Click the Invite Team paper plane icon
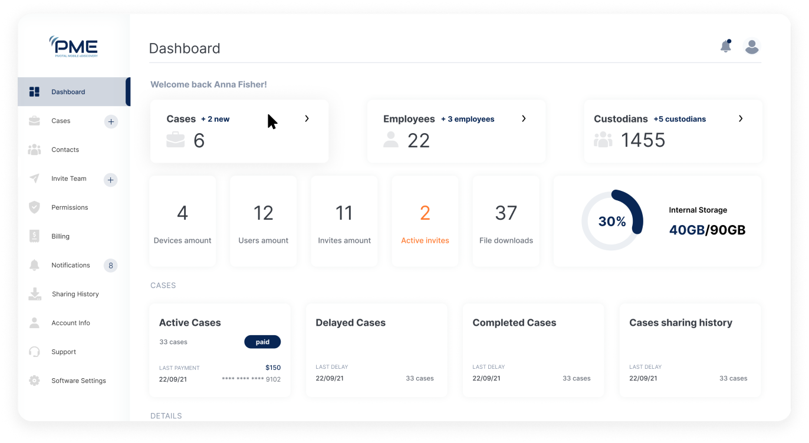809x443 pixels. click(34, 178)
